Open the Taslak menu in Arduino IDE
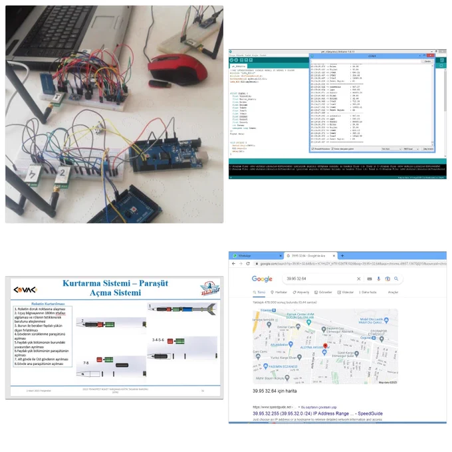 click(x=248, y=55)
